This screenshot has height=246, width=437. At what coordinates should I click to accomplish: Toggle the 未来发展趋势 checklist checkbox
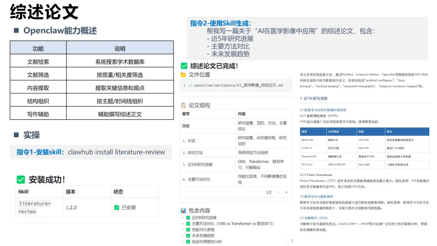(188, 236)
